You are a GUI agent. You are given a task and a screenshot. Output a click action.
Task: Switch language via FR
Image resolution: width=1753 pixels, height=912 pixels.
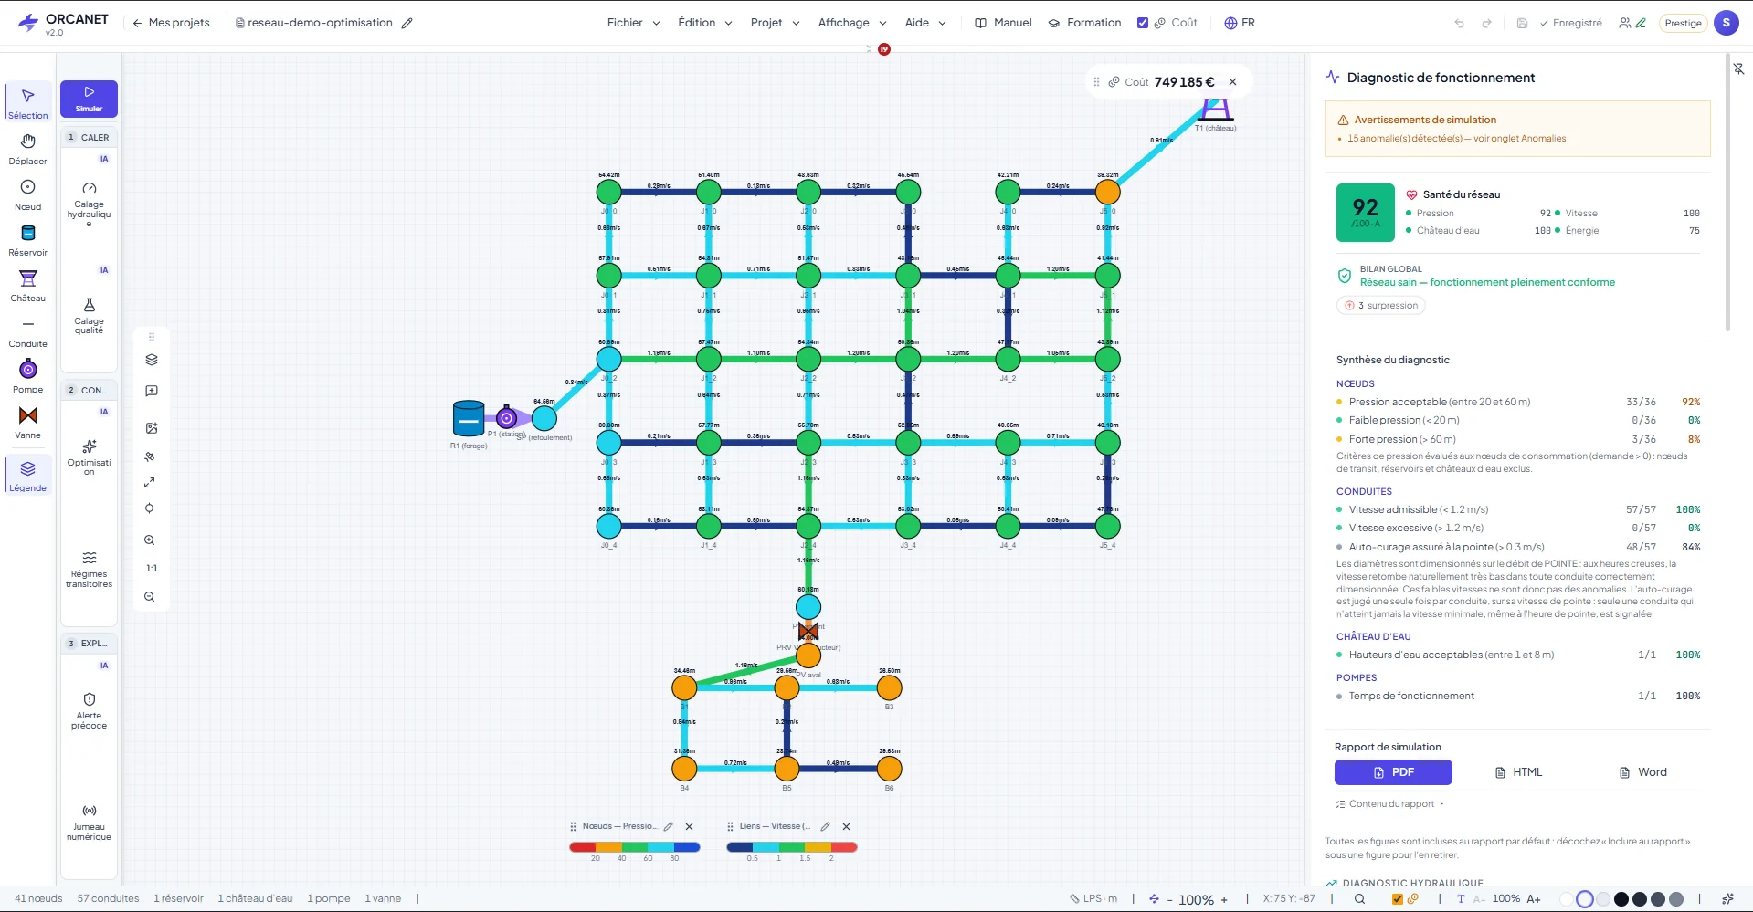pos(1240,23)
